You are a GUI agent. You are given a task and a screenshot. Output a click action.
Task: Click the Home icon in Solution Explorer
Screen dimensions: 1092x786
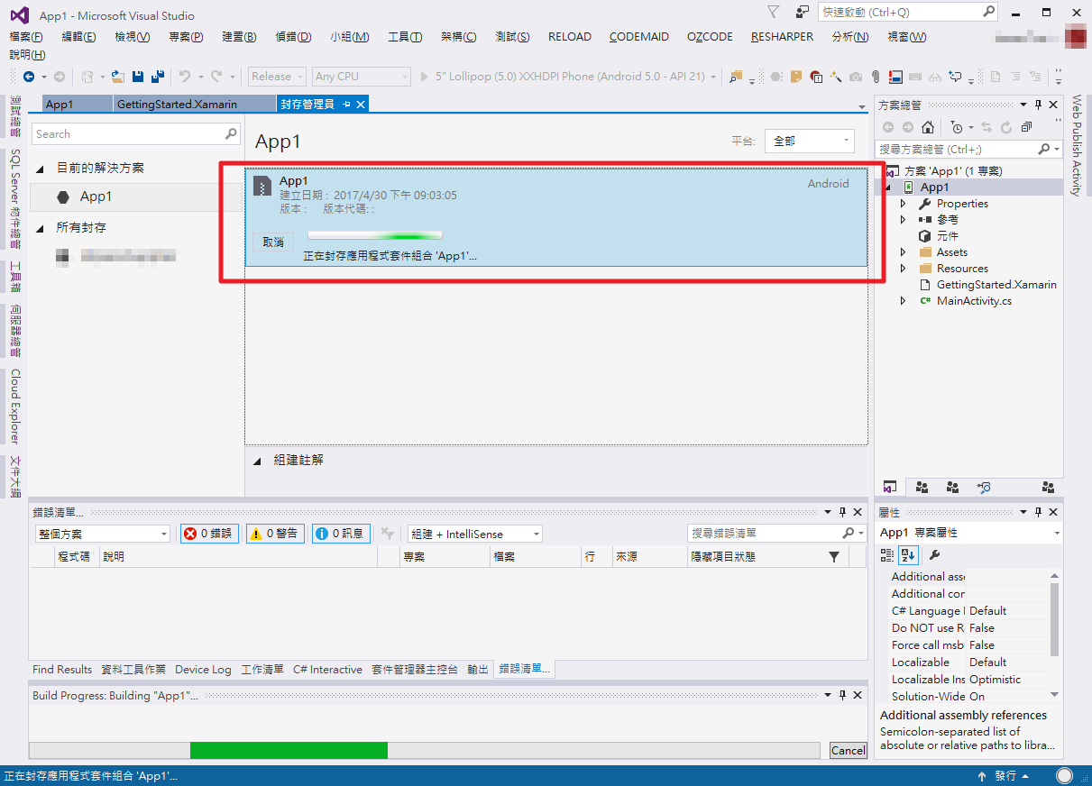[x=928, y=127]
